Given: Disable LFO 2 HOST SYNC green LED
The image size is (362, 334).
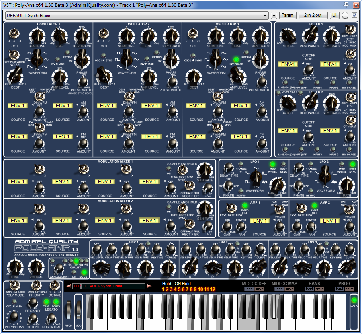Looking at the screenshot, I should (x=352, y=164).
